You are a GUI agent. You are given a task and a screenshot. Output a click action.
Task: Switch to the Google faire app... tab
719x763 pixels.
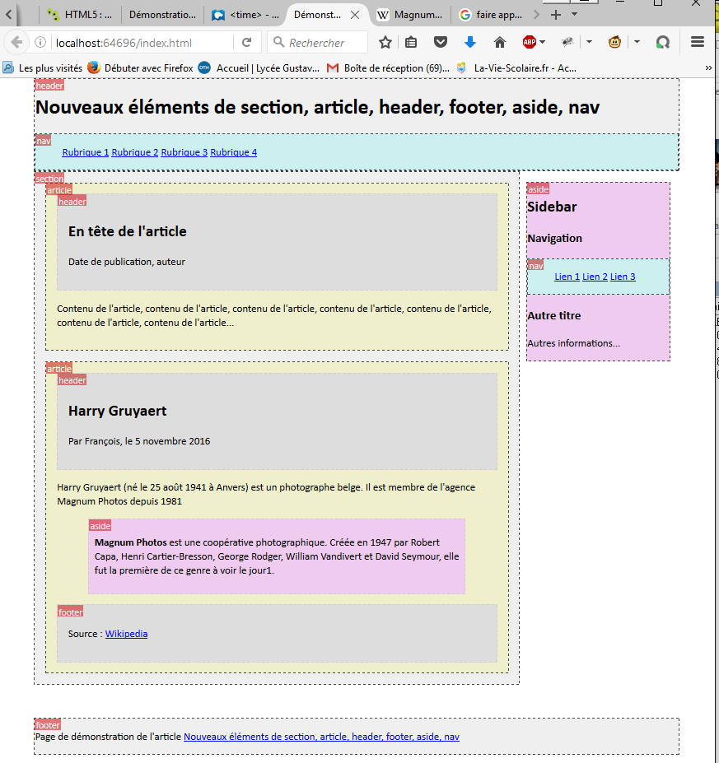point(493,15)
